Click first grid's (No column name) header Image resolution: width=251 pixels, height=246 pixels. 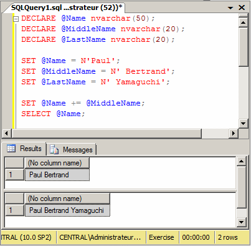pyautogui.click(x=57, y=163)
